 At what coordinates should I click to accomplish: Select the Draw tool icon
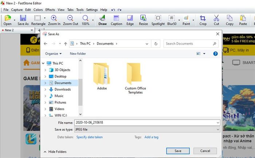(102, 18)
